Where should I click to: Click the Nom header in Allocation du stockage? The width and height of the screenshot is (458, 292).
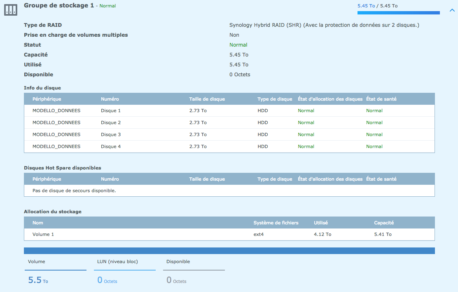37,223
